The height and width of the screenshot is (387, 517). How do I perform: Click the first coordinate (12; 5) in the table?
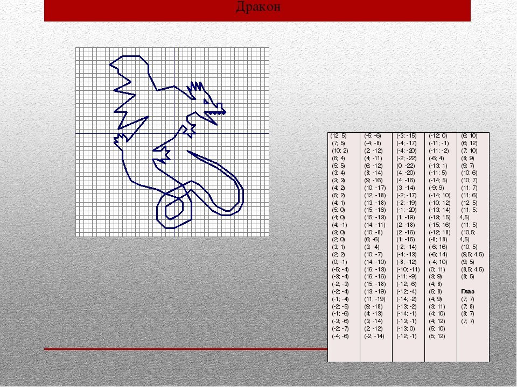coord(339,135)
